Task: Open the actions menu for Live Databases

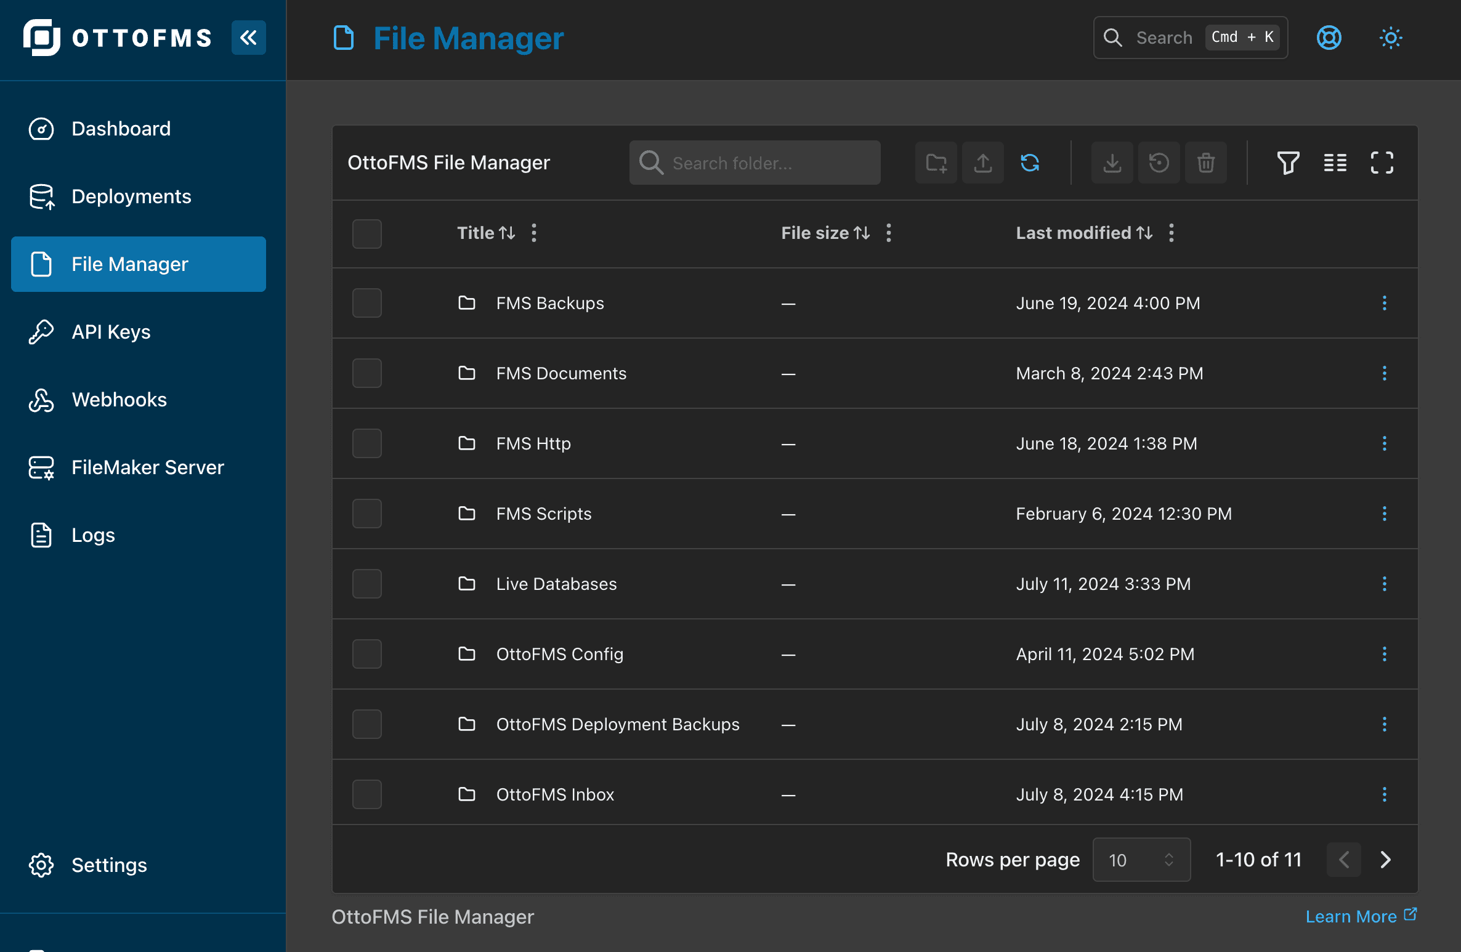Action: [x=1385, y=584]
